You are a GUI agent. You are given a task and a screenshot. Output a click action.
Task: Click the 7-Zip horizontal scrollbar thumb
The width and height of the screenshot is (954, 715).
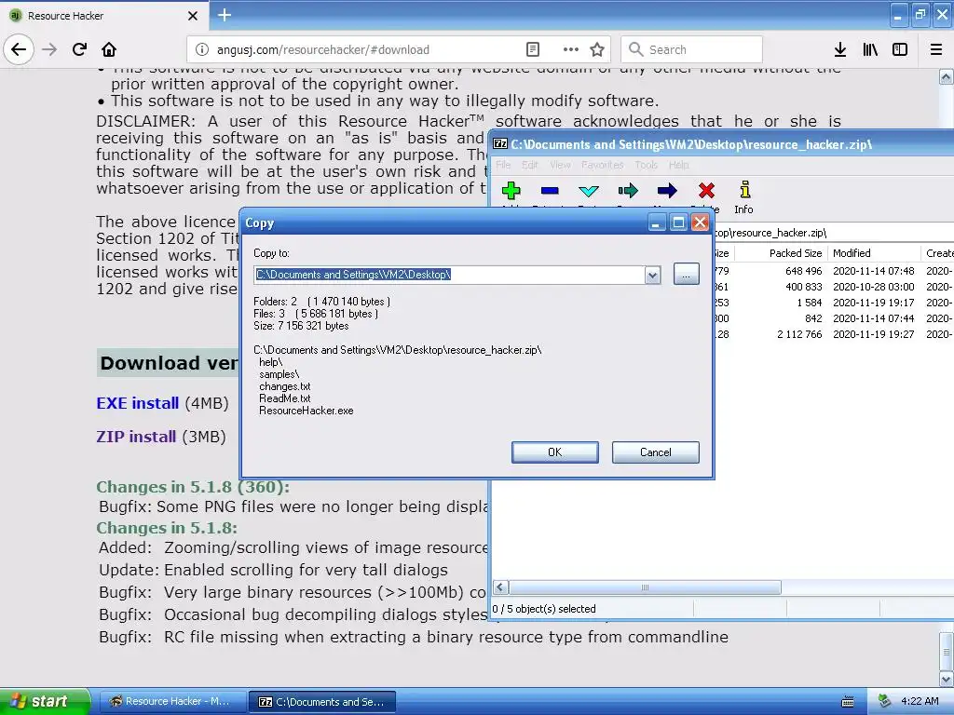pos(645,587)
